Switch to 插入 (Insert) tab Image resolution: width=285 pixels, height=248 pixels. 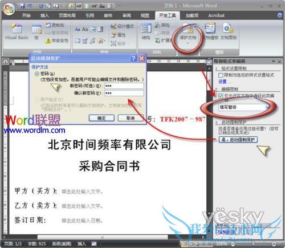pos(44,15)
